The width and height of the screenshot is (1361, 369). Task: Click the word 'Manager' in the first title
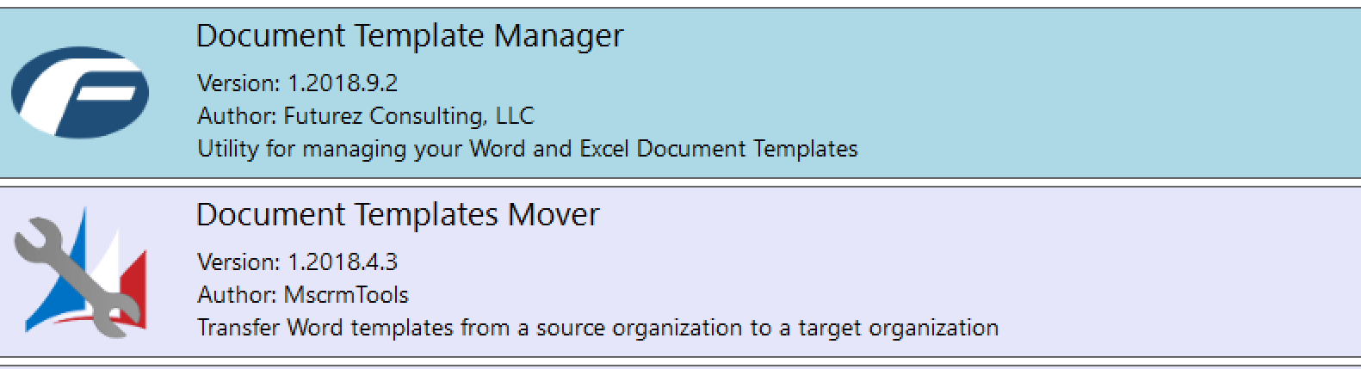tap(559, 36)
